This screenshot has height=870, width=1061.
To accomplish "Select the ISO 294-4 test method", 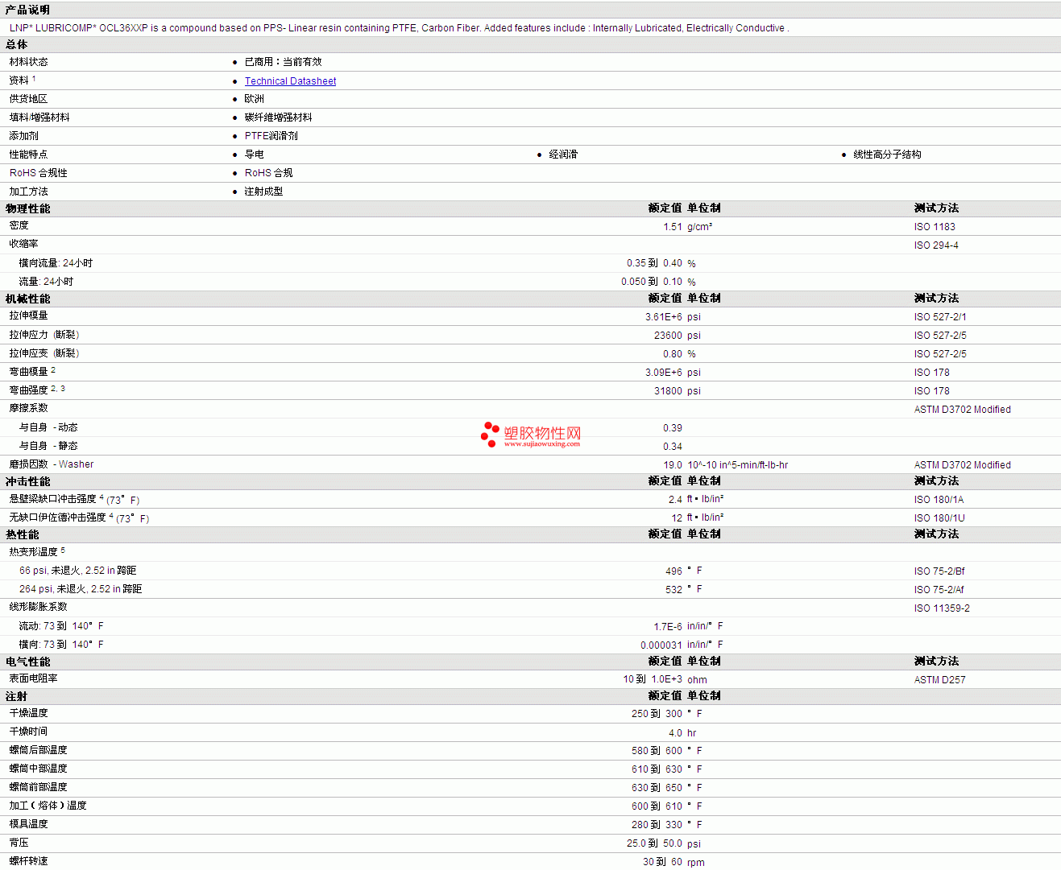I will (936, 245).
